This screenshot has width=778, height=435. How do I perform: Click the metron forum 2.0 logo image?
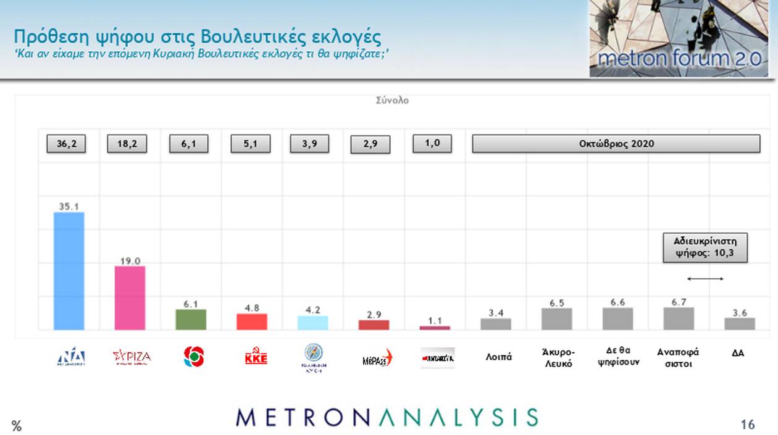[679, 38]
